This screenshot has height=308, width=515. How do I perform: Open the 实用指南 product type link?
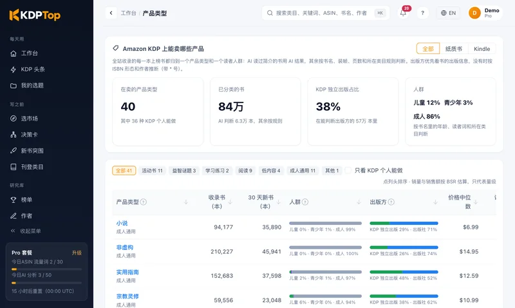click(127, 272)
